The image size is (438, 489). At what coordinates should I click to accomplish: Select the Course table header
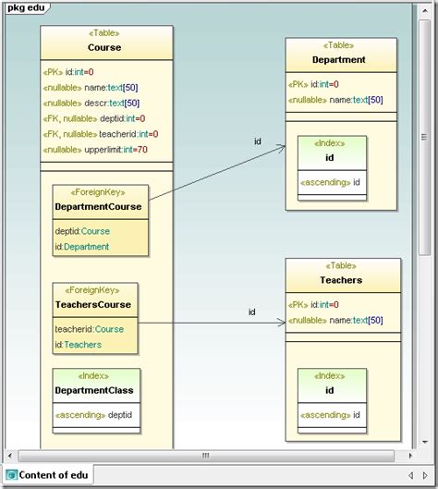pyautogui.click(x=106, y=43)
